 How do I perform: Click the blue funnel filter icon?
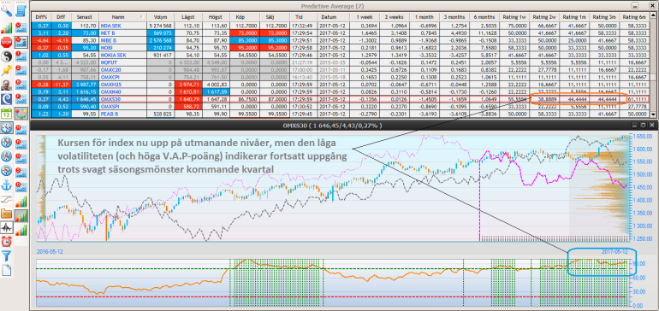coord(6,256)
